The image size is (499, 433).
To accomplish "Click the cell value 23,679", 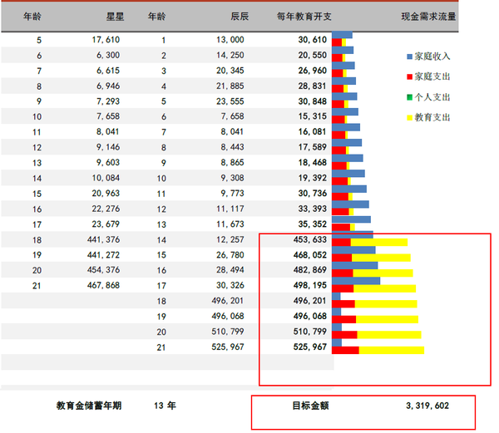I will coord(106,224).
